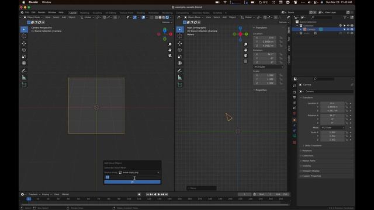Image resolution: width=374 pixels, height=210 pixels.
Task: Toggle Camera render camera icon in Outliner
Action: (352, 29)
